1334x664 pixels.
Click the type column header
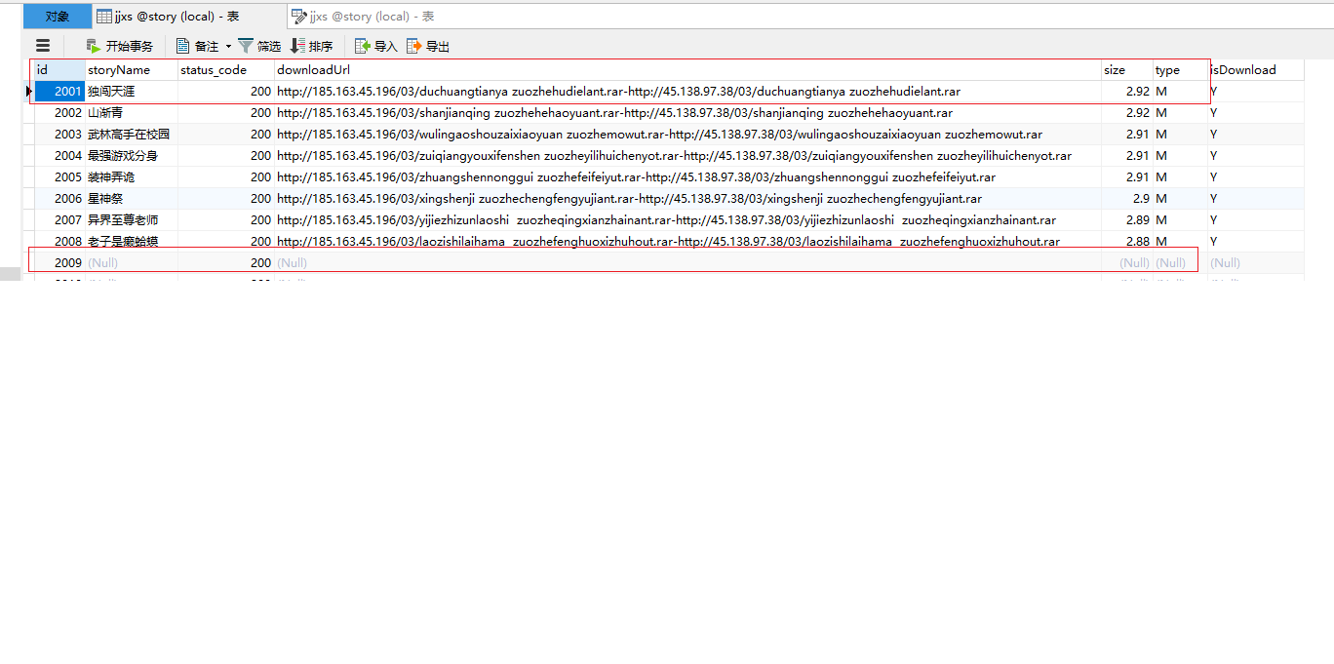pos(1179,69)
